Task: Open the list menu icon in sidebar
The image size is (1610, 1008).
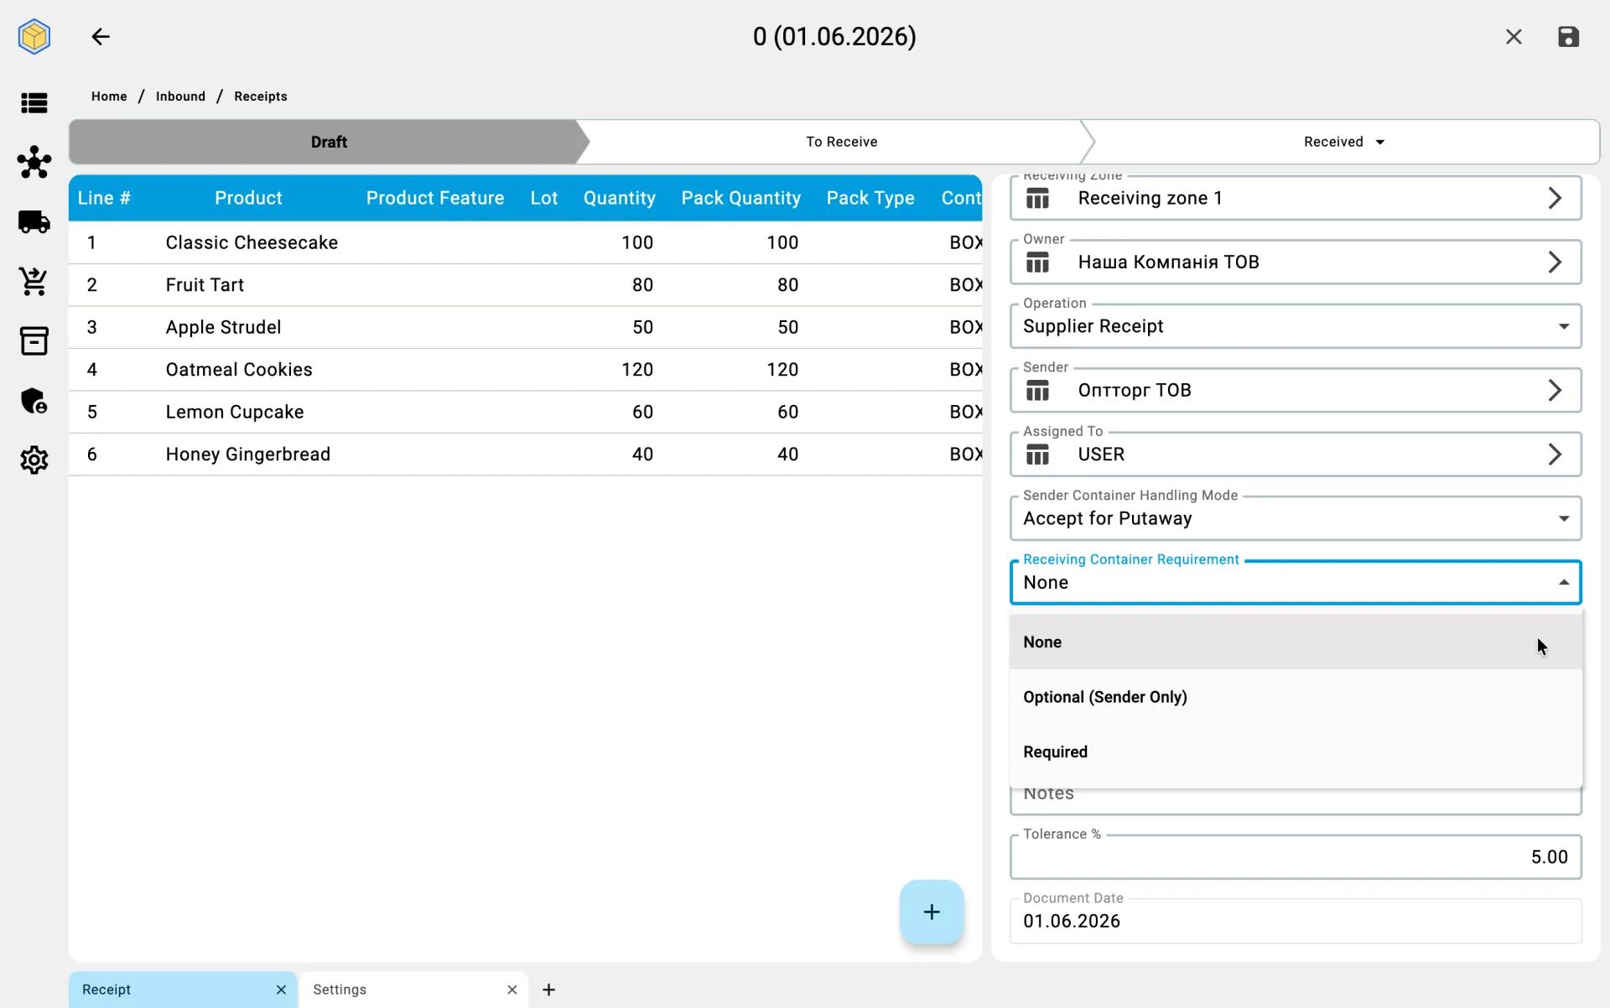Action: (x=34, y=103)
